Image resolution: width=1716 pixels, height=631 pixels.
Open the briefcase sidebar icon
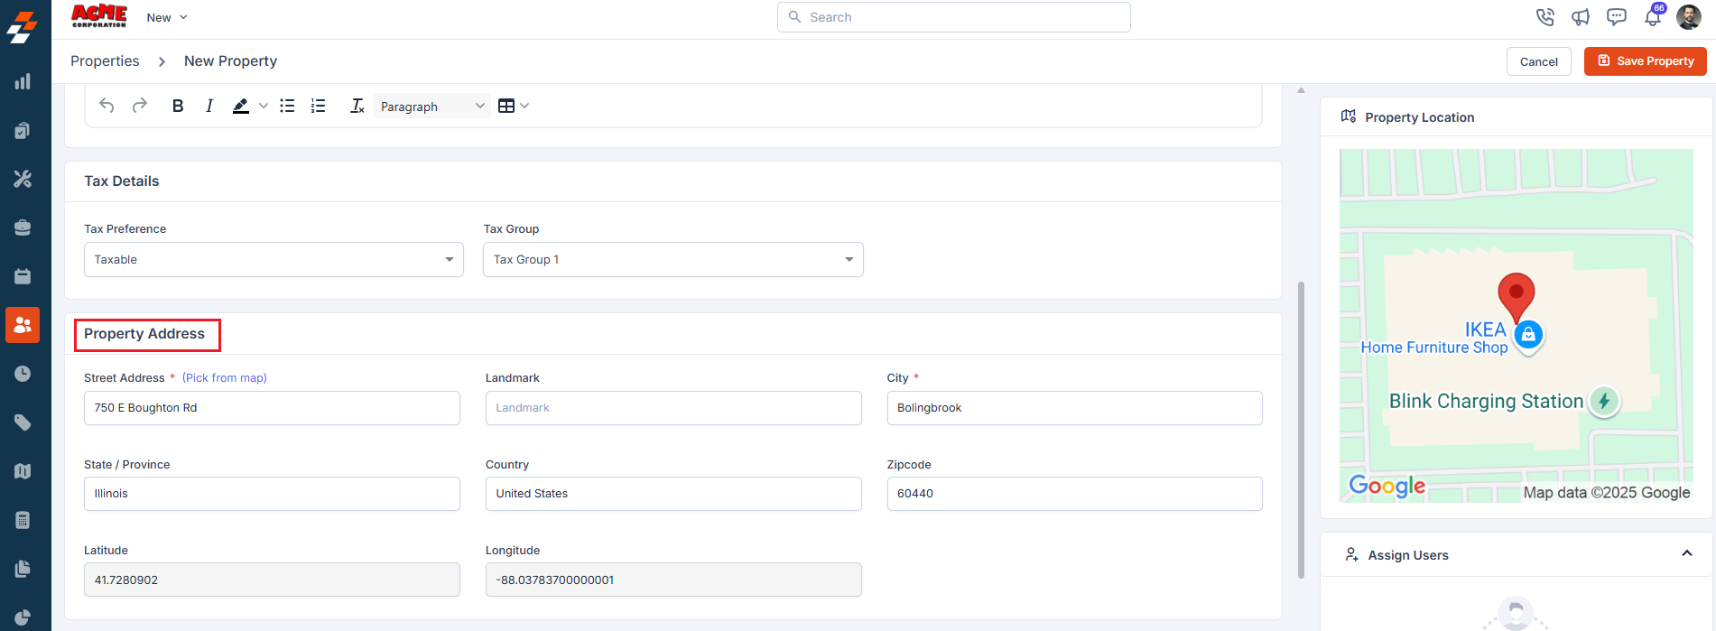(x=23, y=227)
